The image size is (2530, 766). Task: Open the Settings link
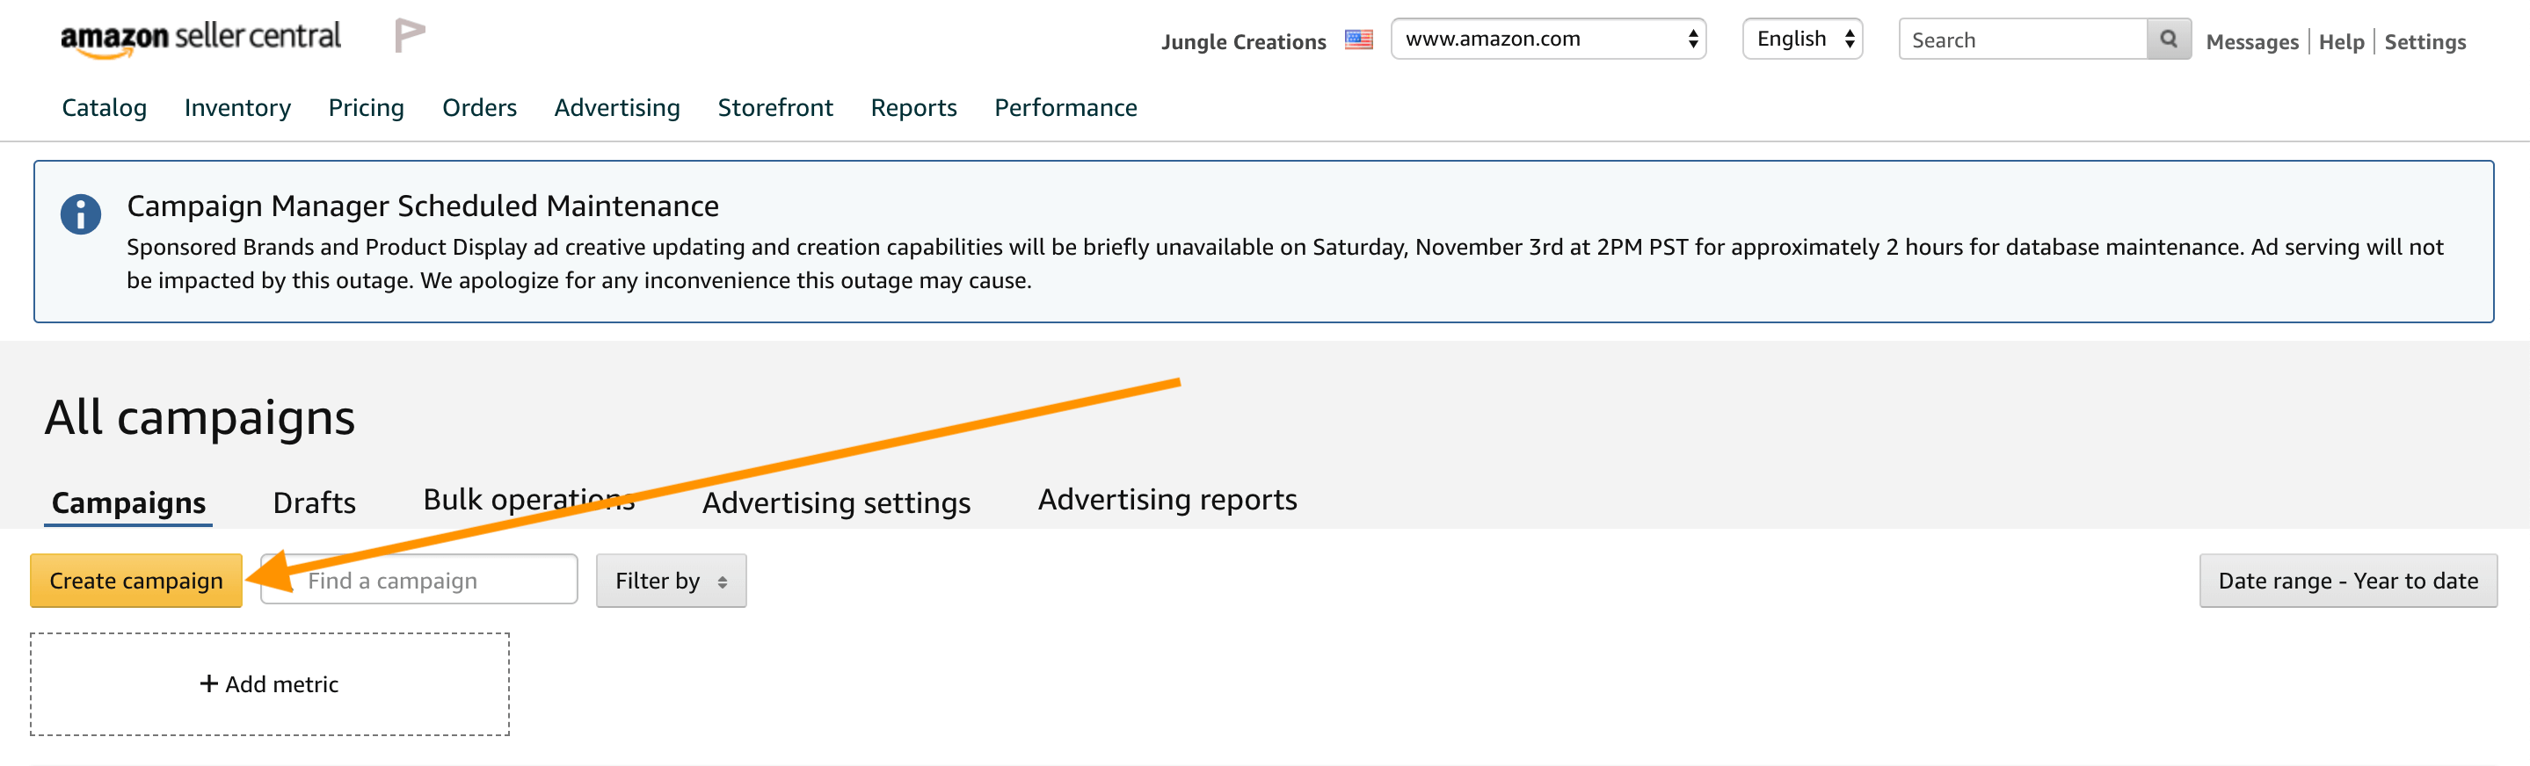click(2424, 42)
